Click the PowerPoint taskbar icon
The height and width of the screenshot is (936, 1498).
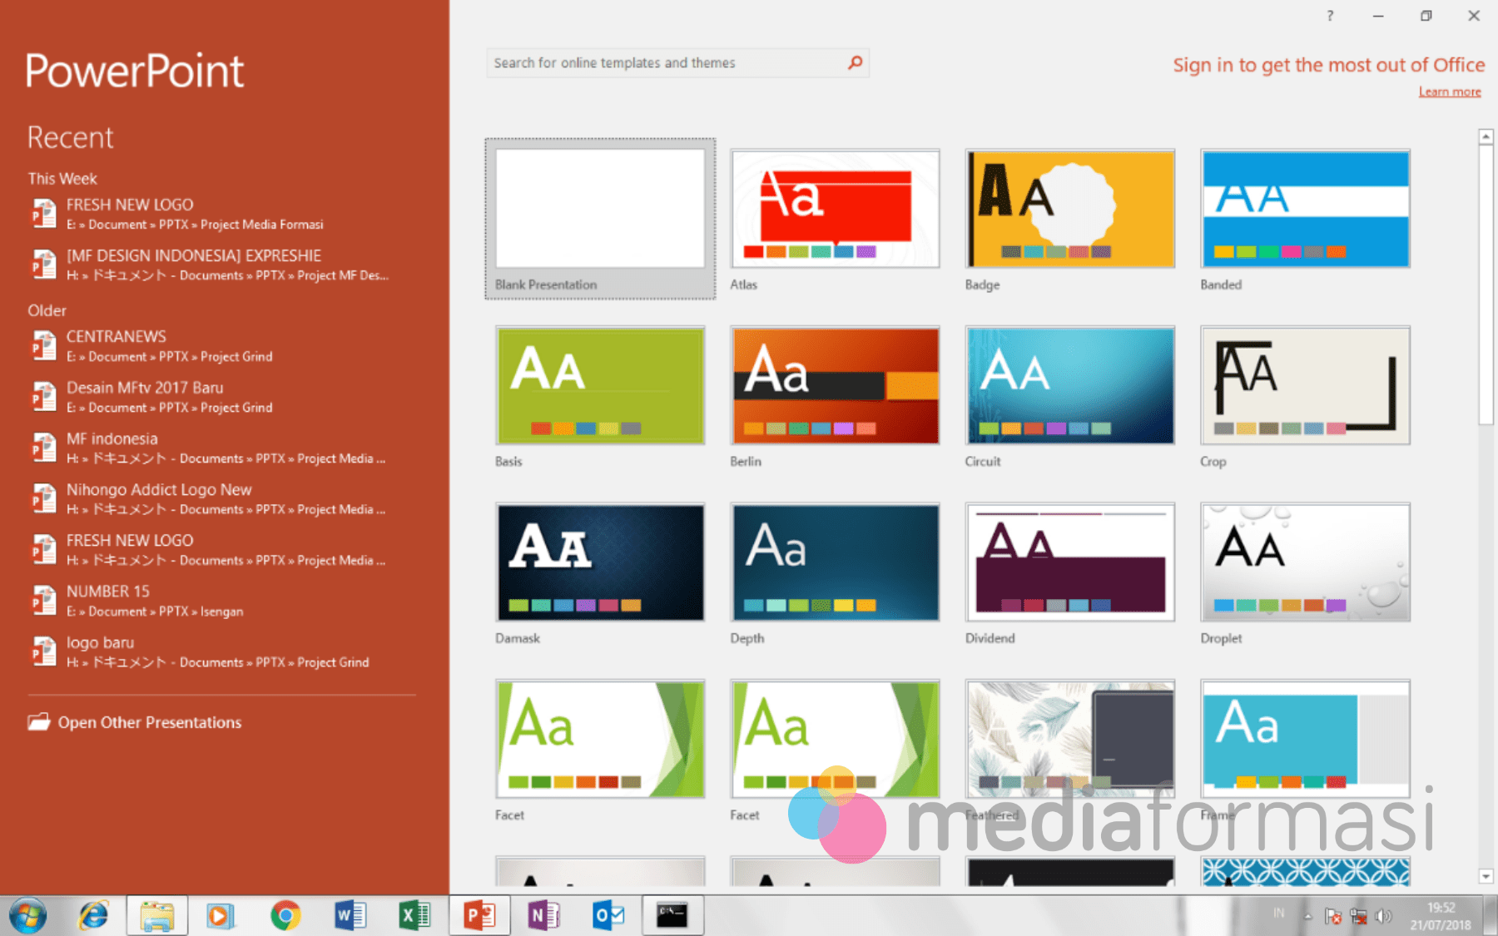(479, 916)
